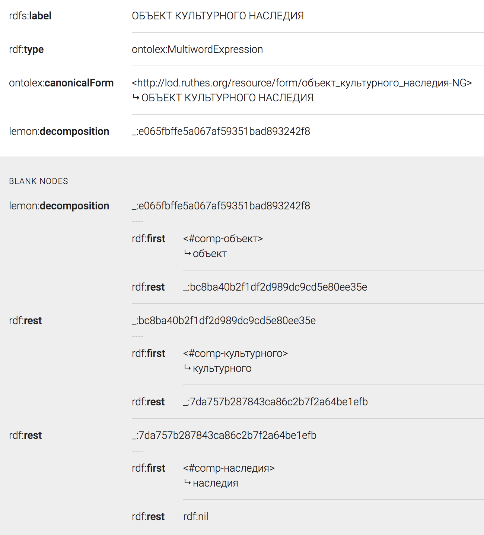This screenshot has width=484, height=535.
Task: Click arrow icon next to объект
Action: [187, 253]
